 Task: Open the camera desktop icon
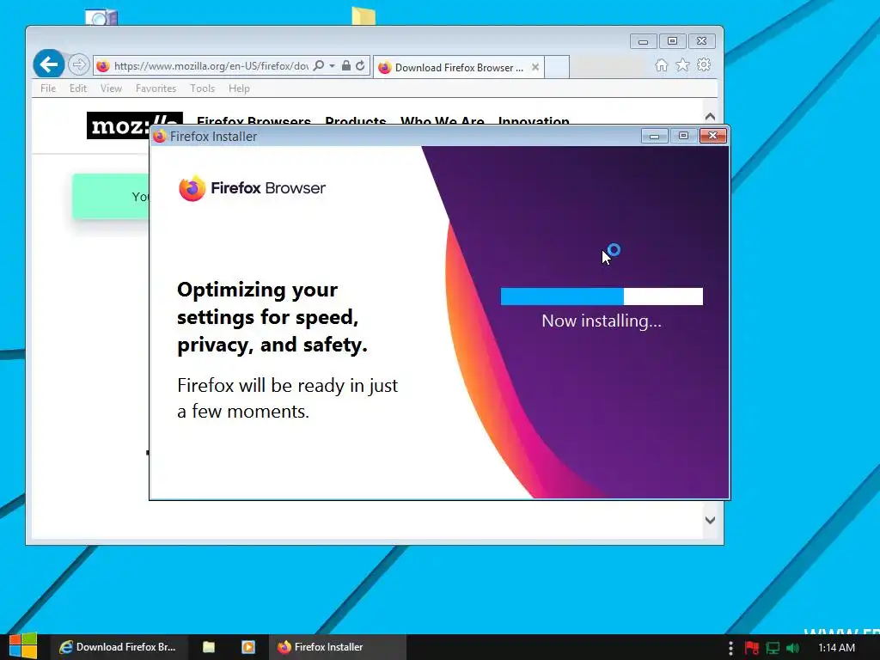click(101, 17)
